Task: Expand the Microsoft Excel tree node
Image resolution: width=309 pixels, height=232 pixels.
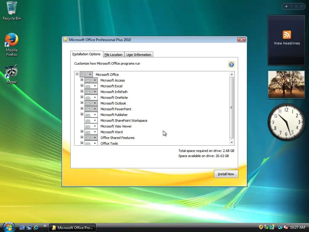Action: point(82,85)
